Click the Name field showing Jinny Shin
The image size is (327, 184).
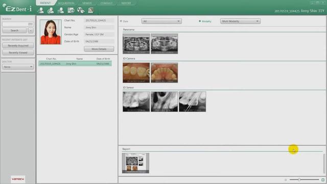(x=99, y=27)
